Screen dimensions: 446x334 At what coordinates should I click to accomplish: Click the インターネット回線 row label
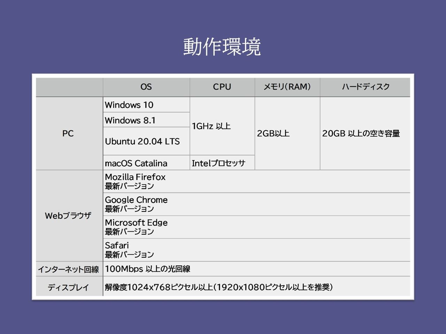[x=69, y=269]
